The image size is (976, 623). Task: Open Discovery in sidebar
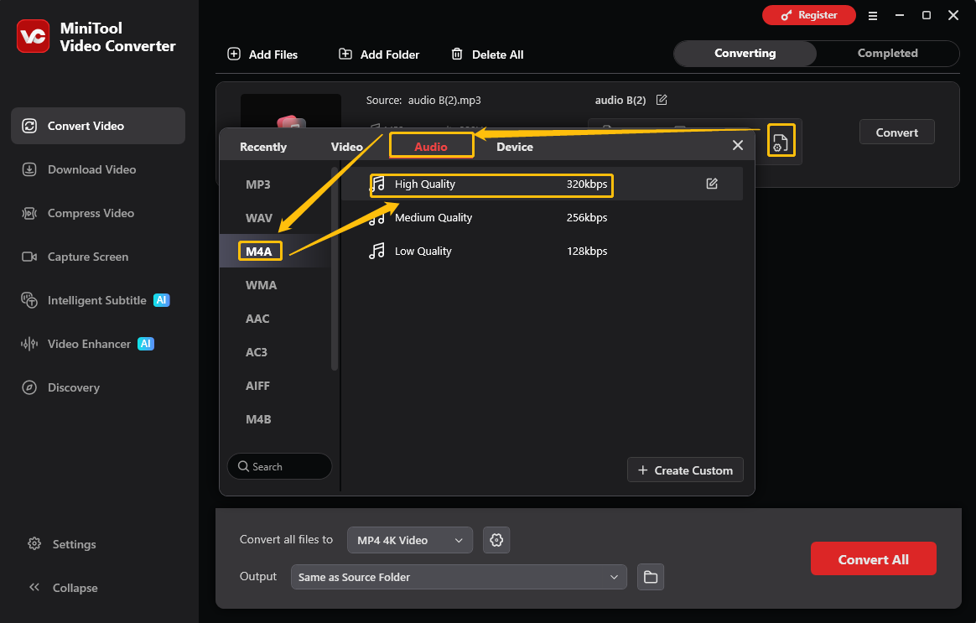[98, 387]
